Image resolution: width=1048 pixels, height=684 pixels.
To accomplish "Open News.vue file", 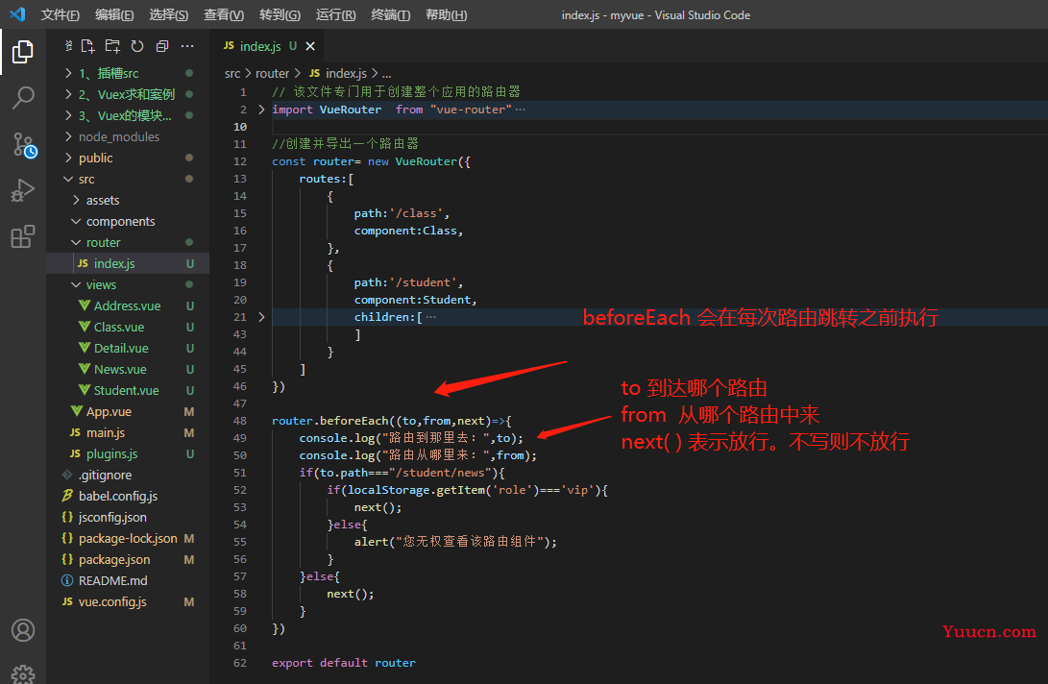I will pyautogui.click(x=128, y=369).
